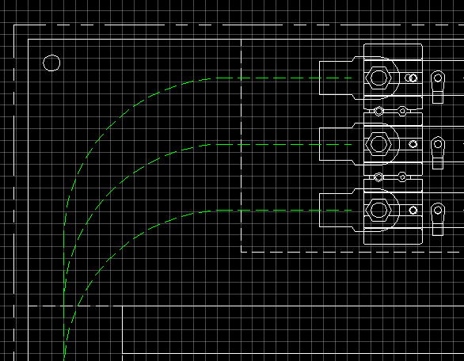
Task: Click the bottom ring terminal lug at right
Action: [x=438, y=219]
